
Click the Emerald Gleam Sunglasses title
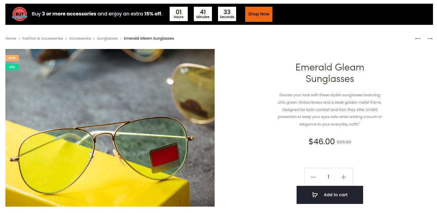click(330, 73)
